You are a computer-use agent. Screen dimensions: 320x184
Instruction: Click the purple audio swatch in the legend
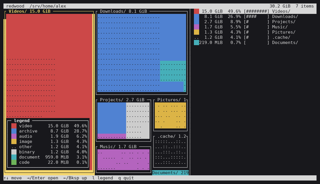[14, 136]
